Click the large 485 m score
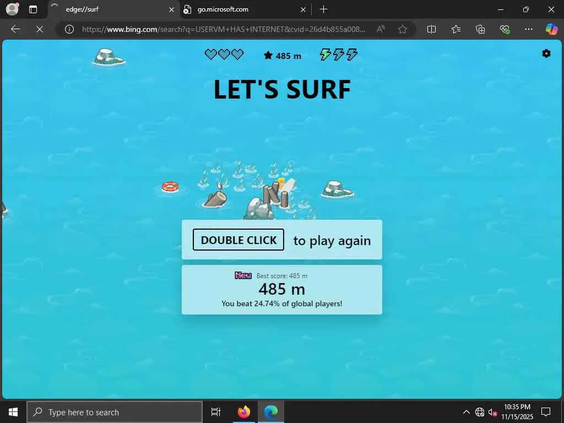Screen dimensions: 564x423 [x=282, y=289]
